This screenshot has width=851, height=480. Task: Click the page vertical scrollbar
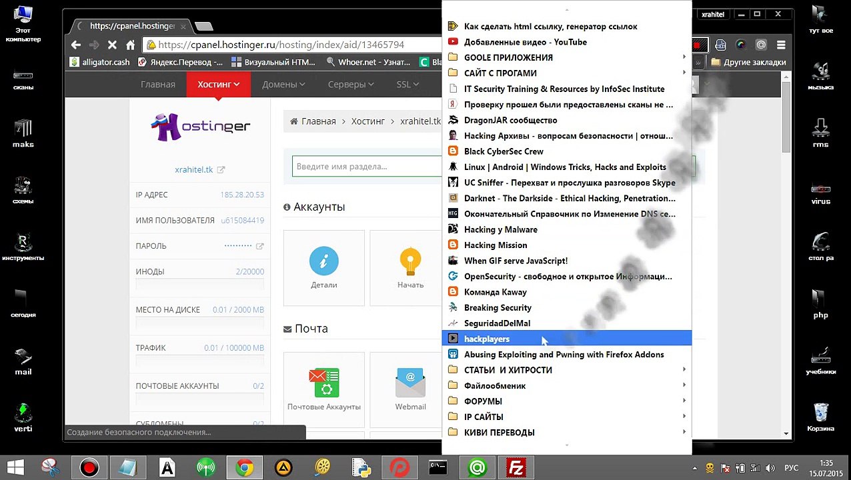tap(786, 117)
